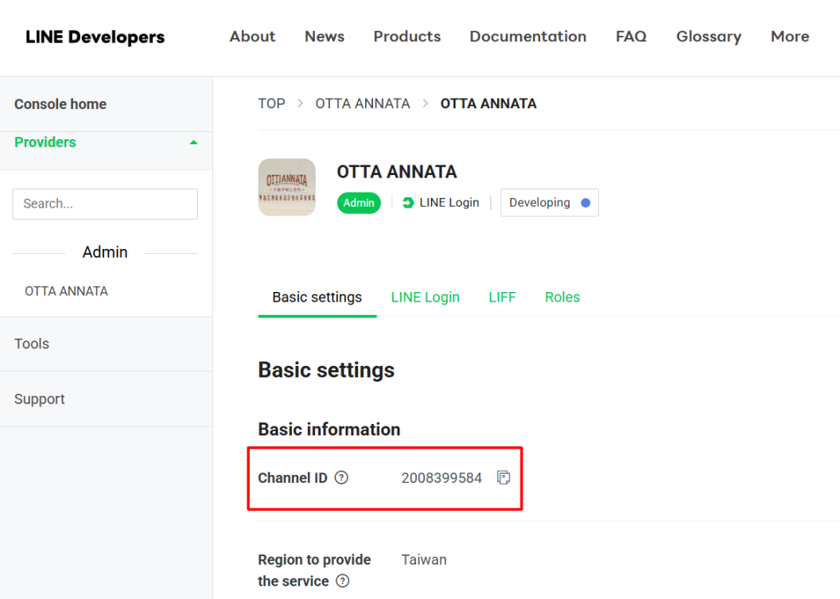The image size is (840, 599).
Task: Click the OTTA ANNATA channel thumbnail image
Action: coord(286,187)
